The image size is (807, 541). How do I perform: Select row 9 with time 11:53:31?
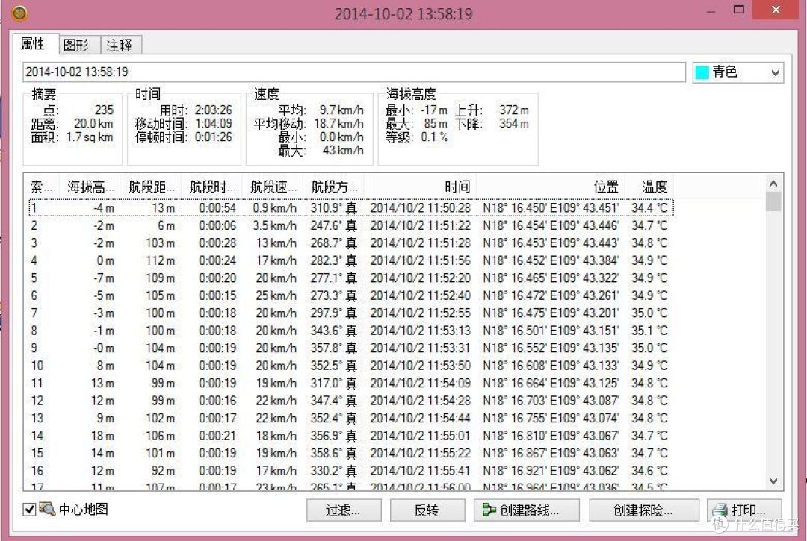coord(351,348)
